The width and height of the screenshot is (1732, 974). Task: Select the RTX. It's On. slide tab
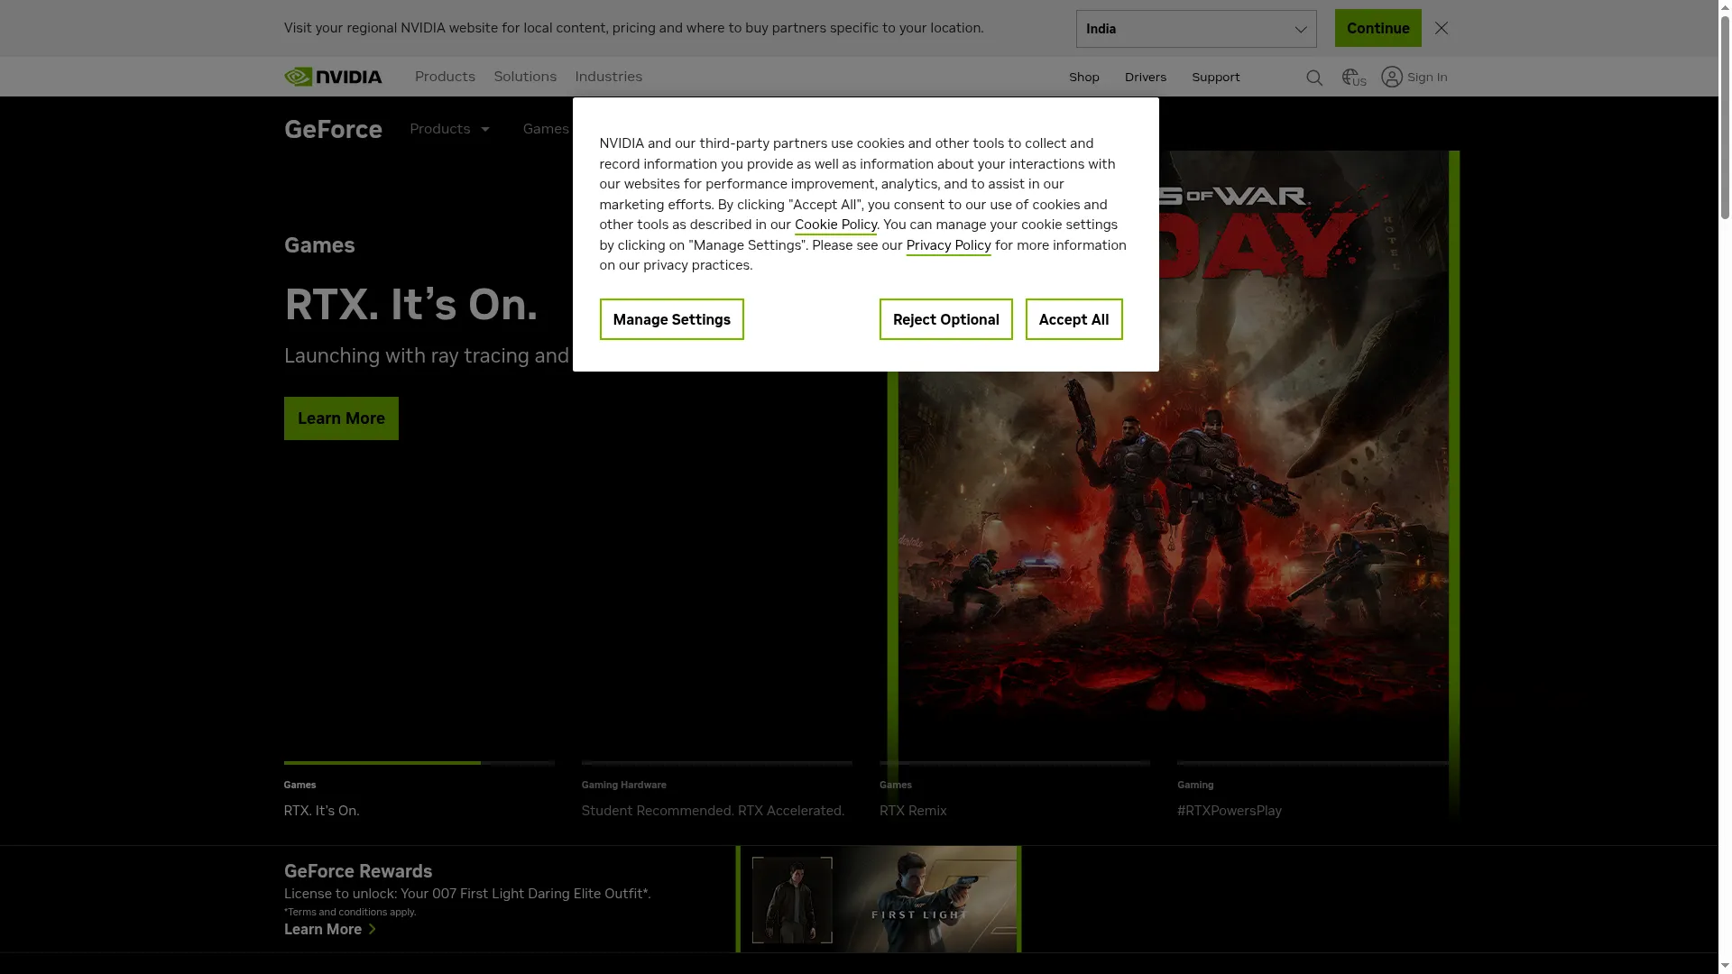click(x=419, y=792)
